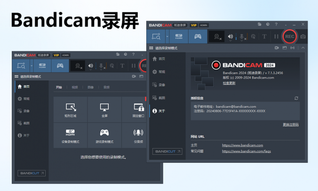Select game recording mode in About window toolbar

pyautogui.click(x=198, y=37)
